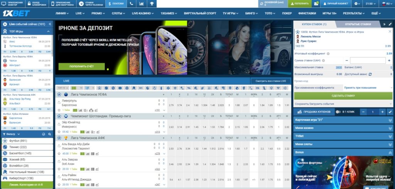This screenshot has width=395, height=189.
Task: Click Scotland flag icon beside Чемпионат Шотландии
Action: (x=66, y=116)
